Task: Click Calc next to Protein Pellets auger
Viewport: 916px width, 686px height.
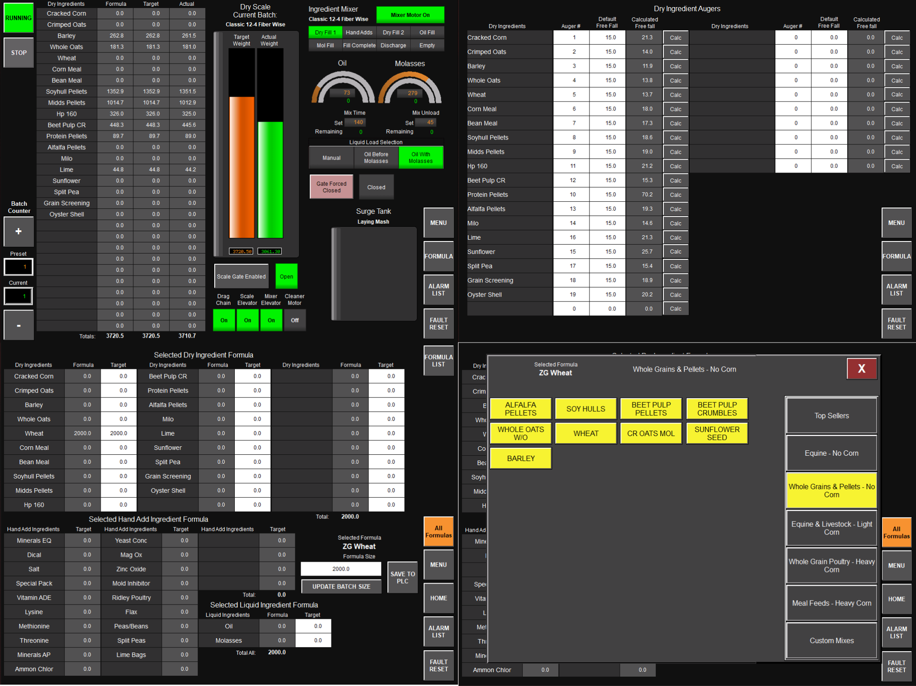Action: (675, 195)
